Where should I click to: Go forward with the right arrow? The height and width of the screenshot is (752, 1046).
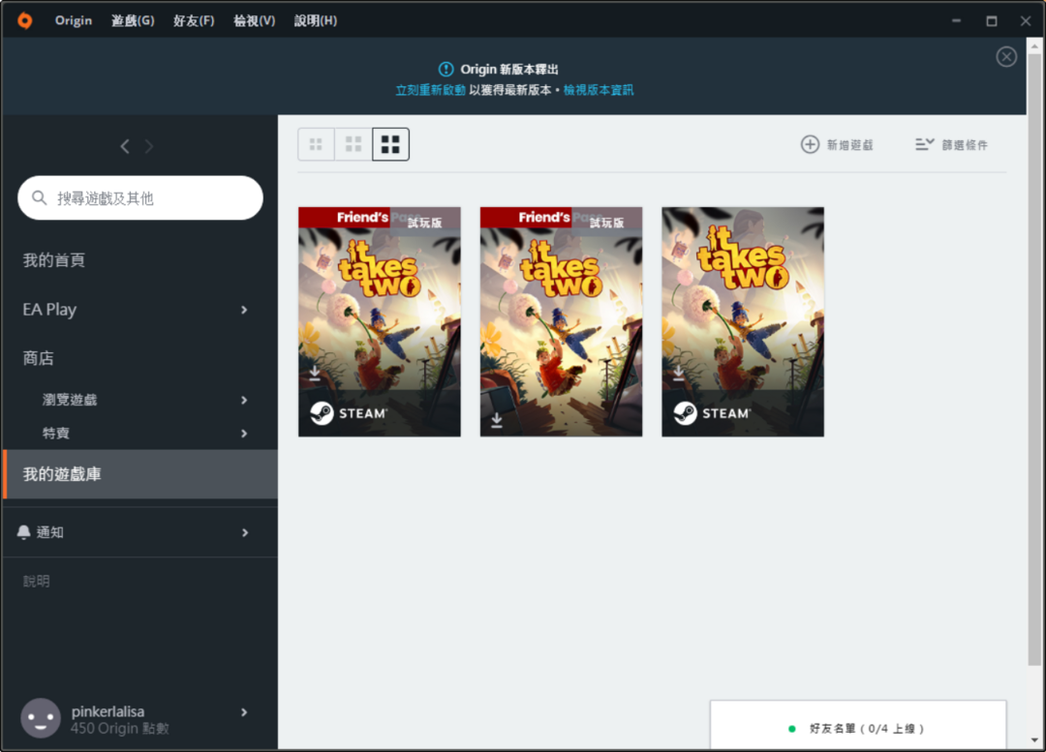pyautogui.click(x=149, y=146)
